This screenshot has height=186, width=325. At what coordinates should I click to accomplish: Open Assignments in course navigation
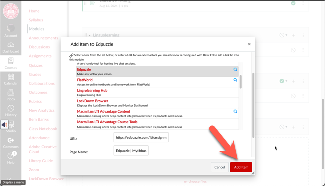pos(40,56)
